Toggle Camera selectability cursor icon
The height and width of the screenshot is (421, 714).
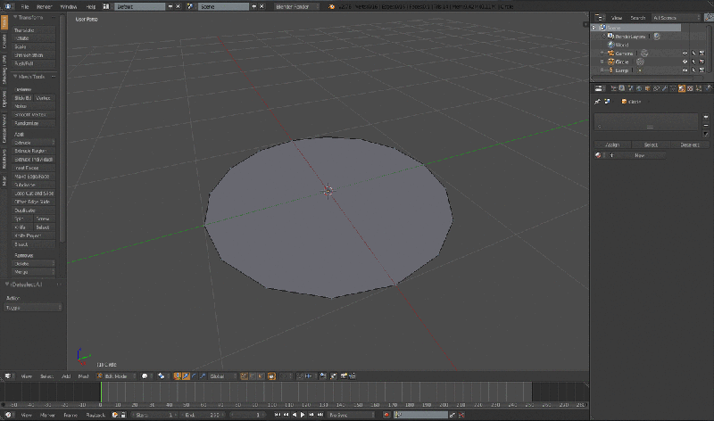point(693,54)
